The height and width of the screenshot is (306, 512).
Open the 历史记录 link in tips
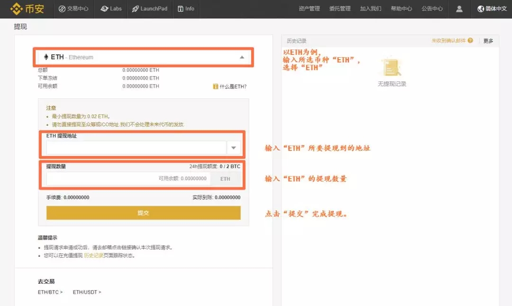tap(94, 255)
